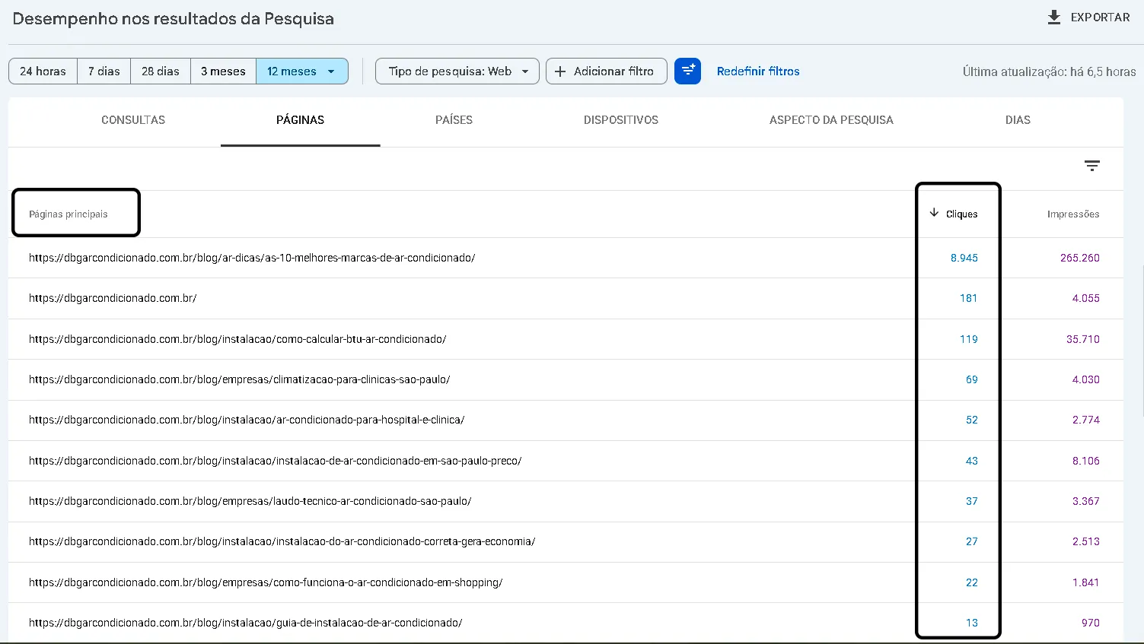
Task: Open the guia-de-instalacao-de-ar-condicionado row
Action: pos(566,623)
